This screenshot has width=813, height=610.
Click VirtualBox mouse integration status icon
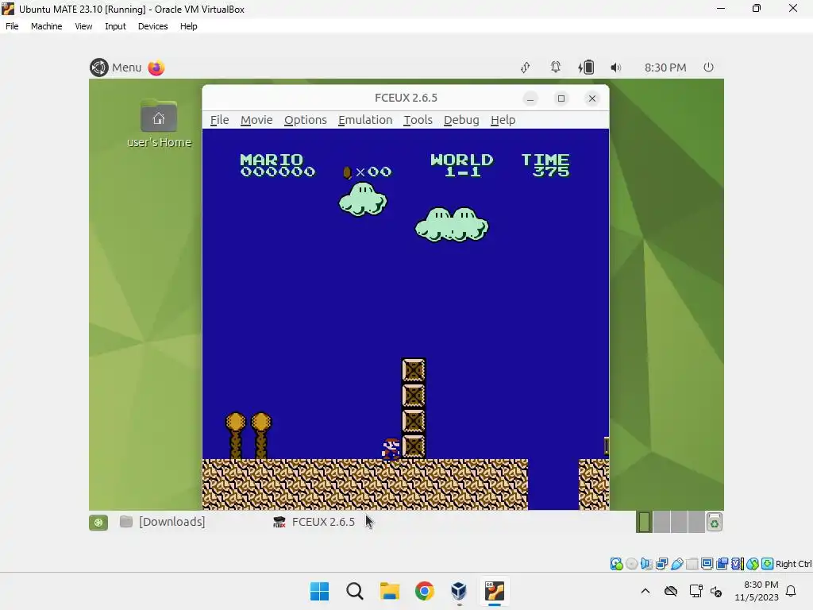point(753,564)
